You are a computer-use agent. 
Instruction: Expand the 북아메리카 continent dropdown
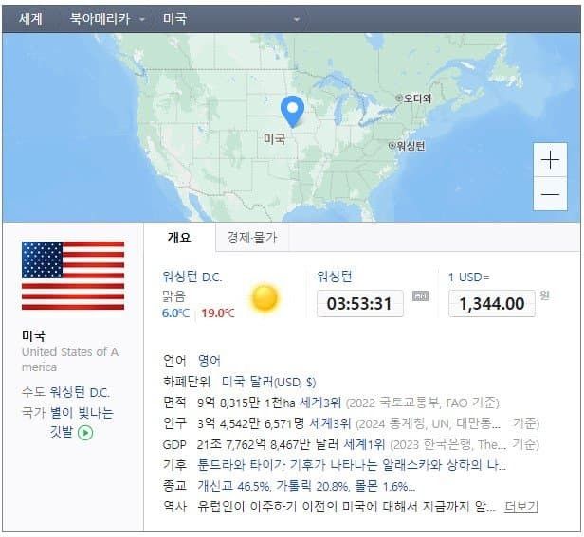tap(142, 19)
